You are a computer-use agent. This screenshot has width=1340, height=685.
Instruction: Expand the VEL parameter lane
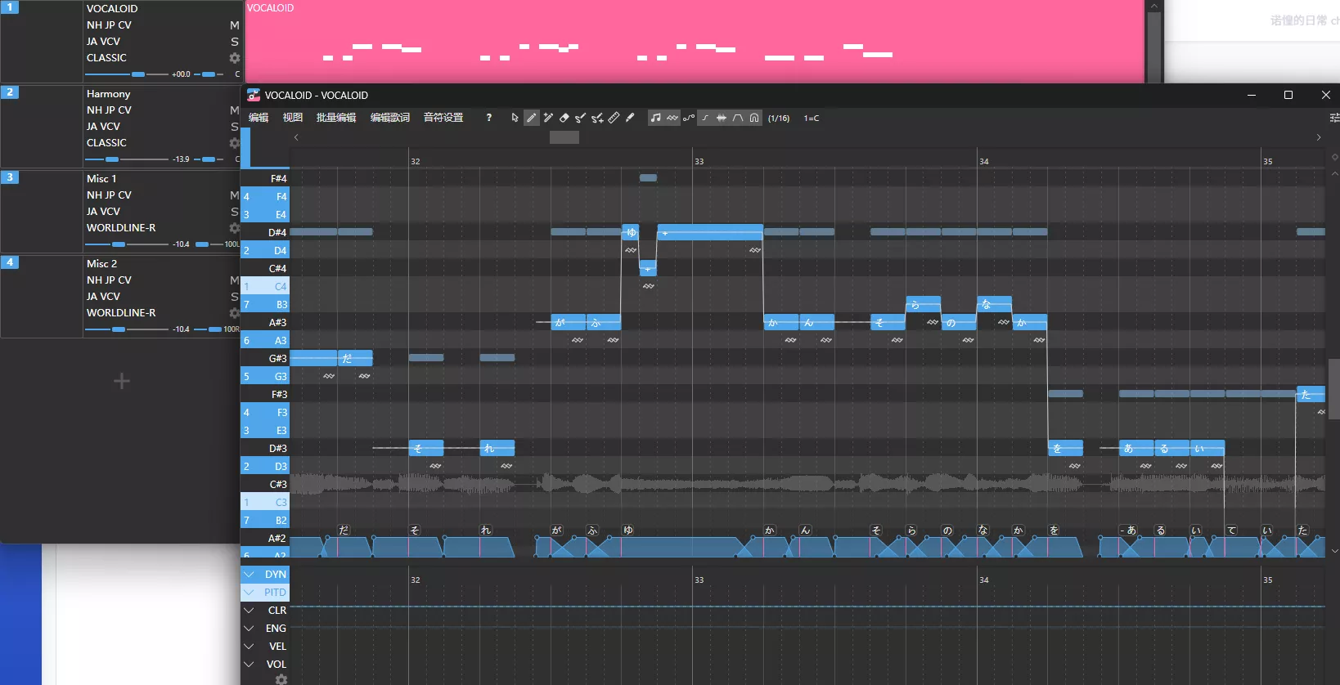tap(249, 647)
